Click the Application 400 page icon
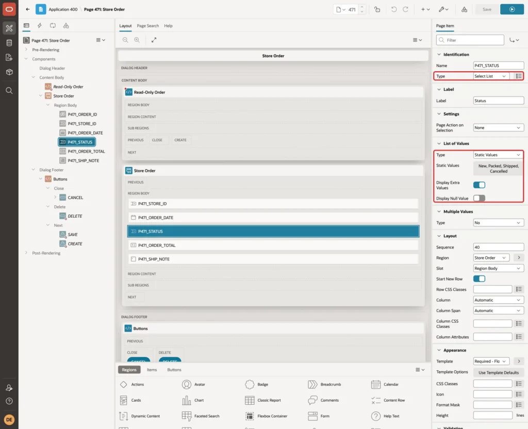Viewport: 528px width, 429px height. click(41, 9)
